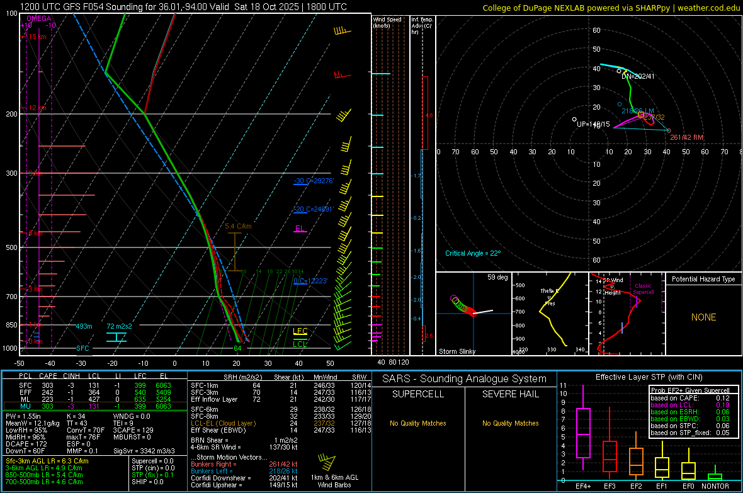The image size is (743, 493).
Task: Click the 493m effective inflow base label
Action: point(84,326)
